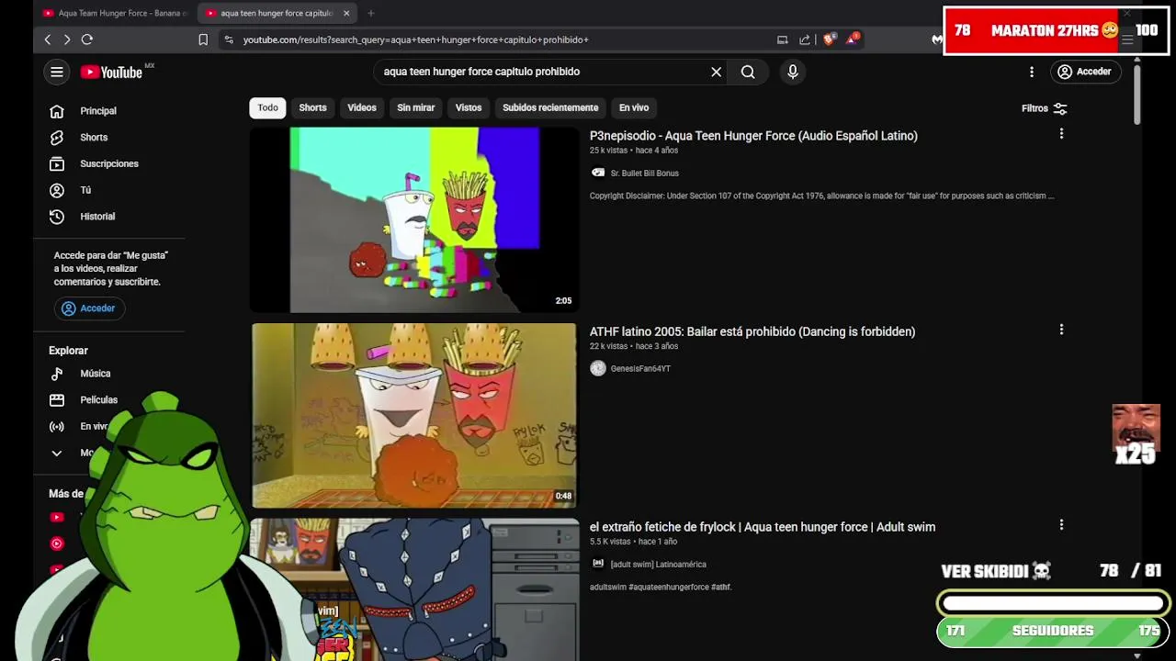This screenshot has height=661, width=1176.
Task: Open [adult swim] Latinoamérica channel
Action: (658, 564)
